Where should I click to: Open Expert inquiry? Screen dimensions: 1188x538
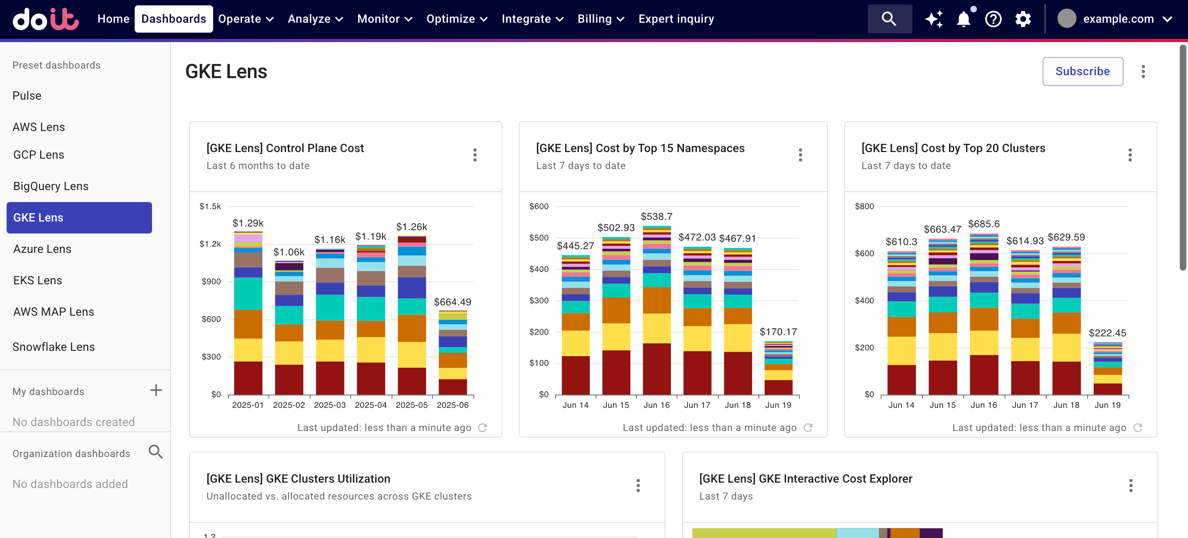click(676, 19)
